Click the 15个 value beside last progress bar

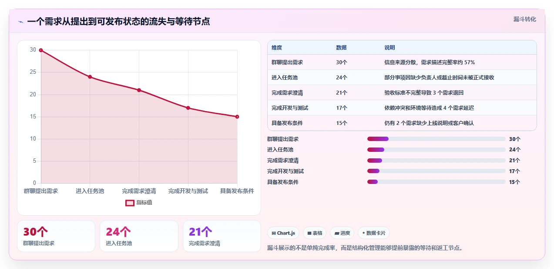[515, 182]
